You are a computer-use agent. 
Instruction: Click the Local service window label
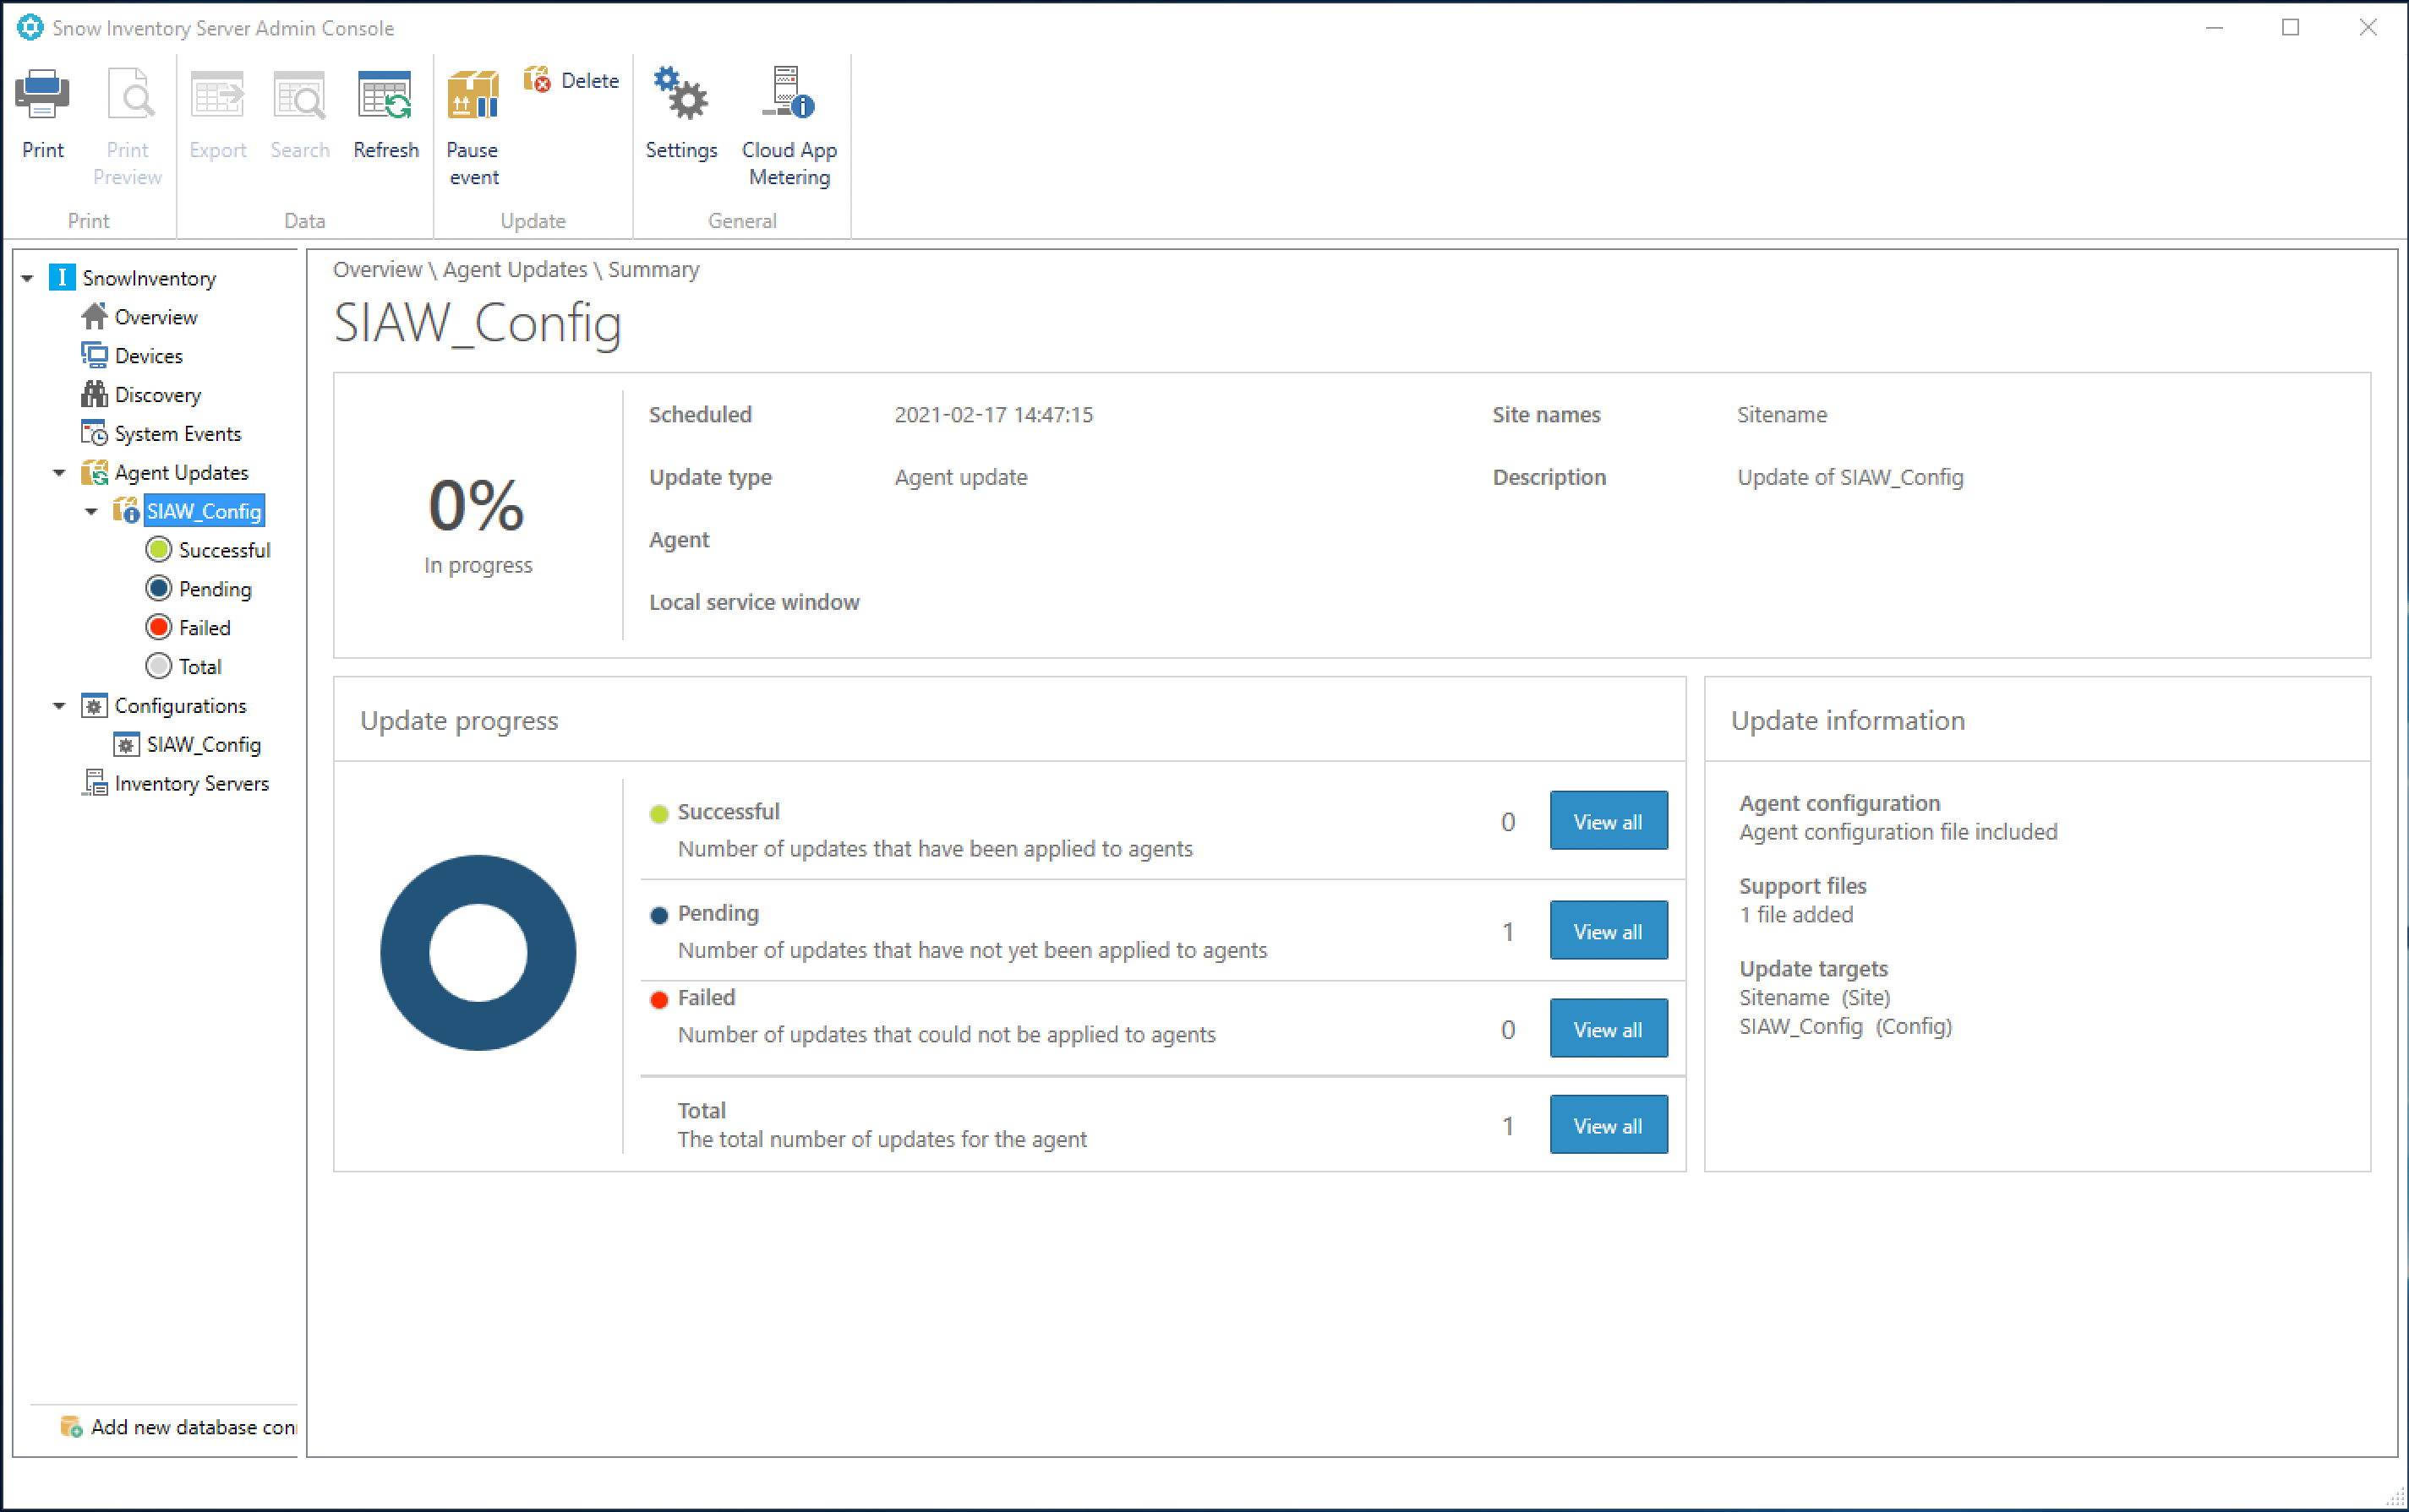(x=753, y=602)
